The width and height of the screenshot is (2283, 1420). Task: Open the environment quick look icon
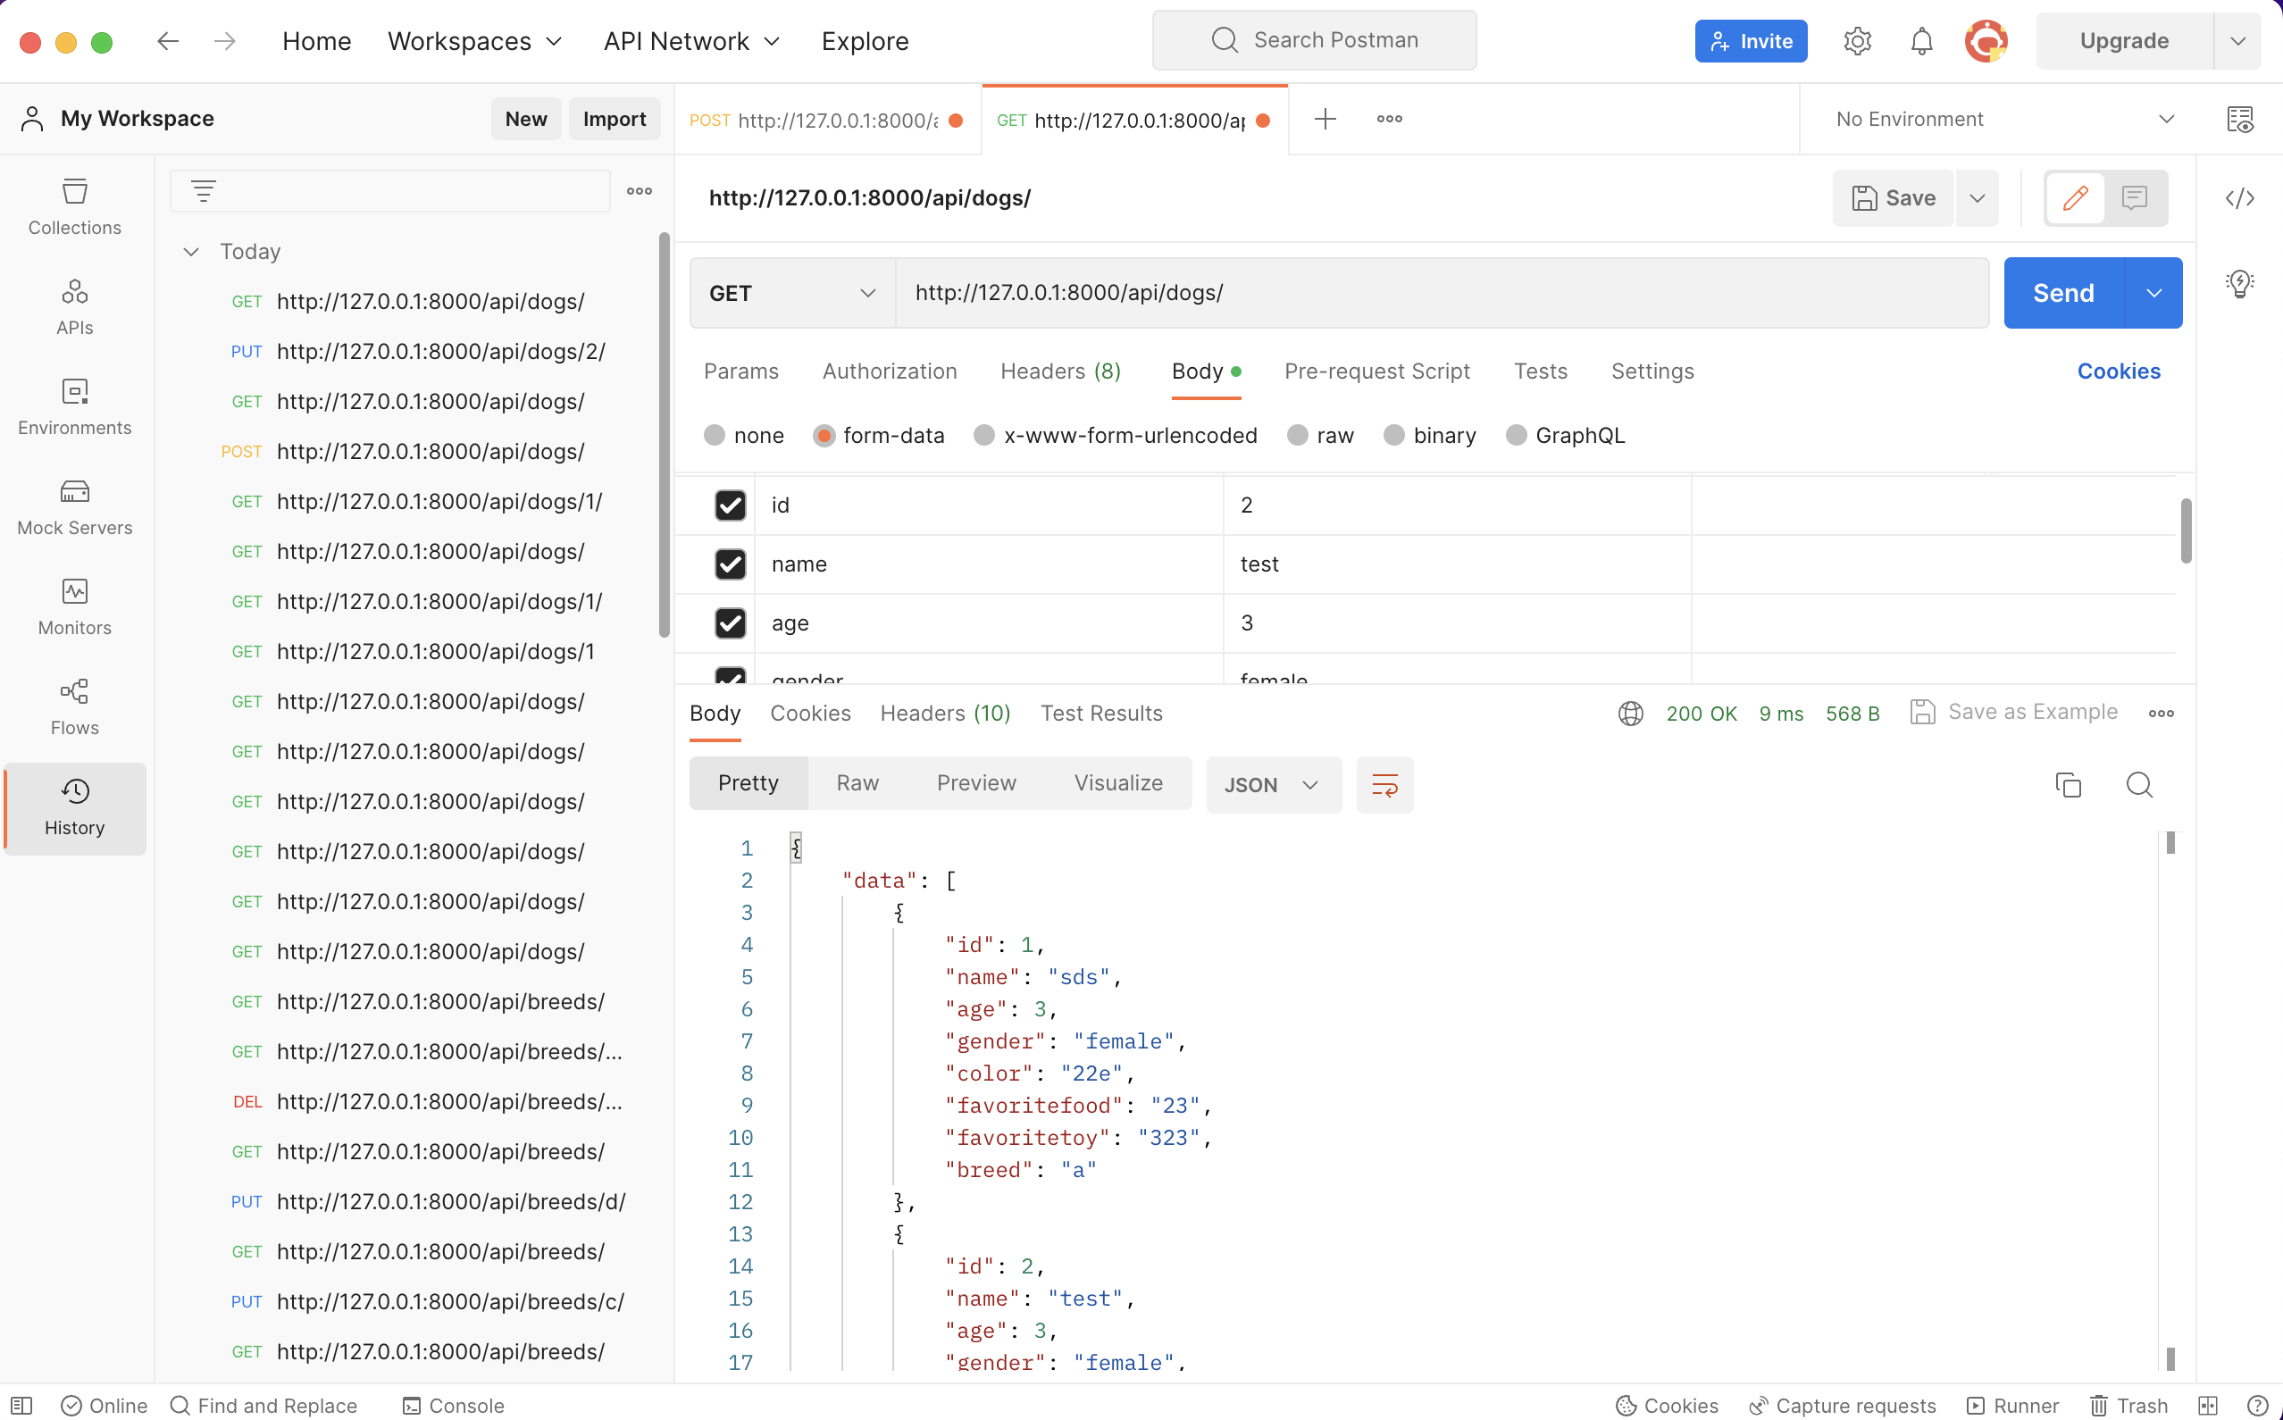[2239, 120]
